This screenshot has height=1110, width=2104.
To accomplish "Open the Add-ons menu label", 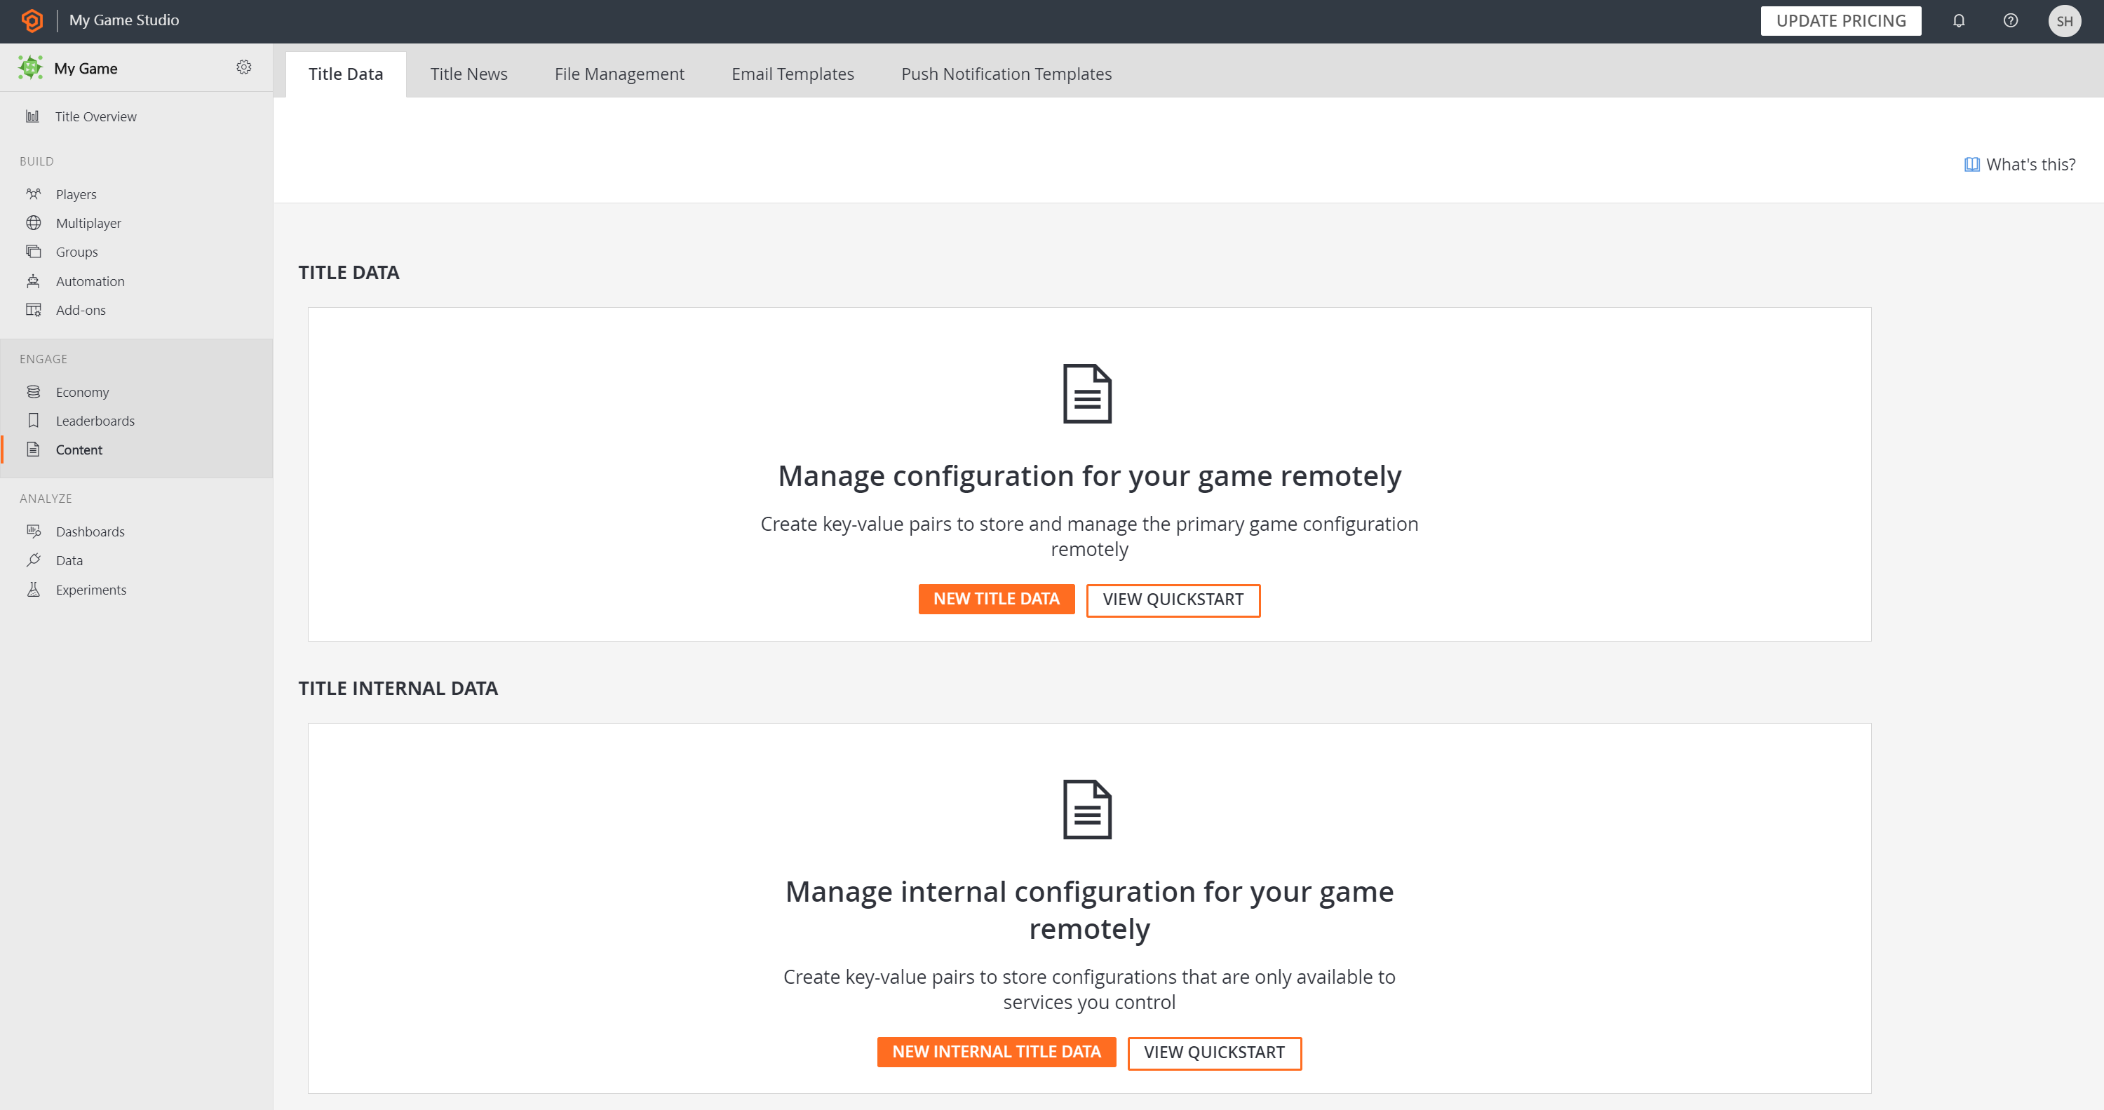I will coord(81,309).
